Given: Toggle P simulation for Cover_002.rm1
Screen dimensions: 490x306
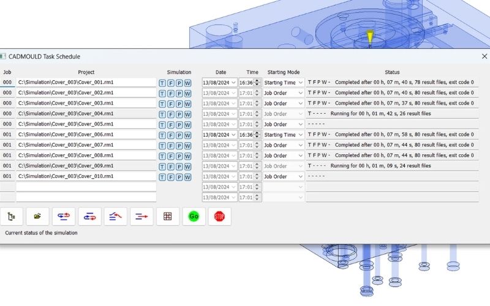Looking at the screenshot, I should pos(179,94).
